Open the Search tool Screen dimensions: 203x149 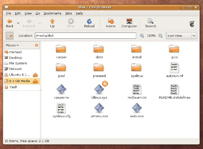(150, 23)
